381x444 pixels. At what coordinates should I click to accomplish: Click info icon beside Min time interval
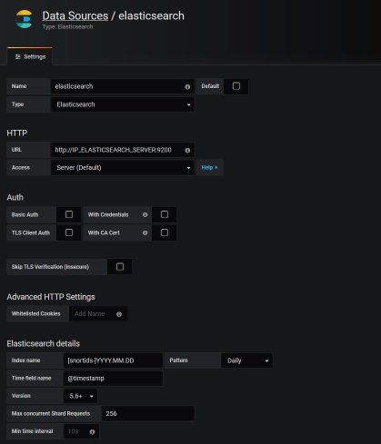pos(92,432)
